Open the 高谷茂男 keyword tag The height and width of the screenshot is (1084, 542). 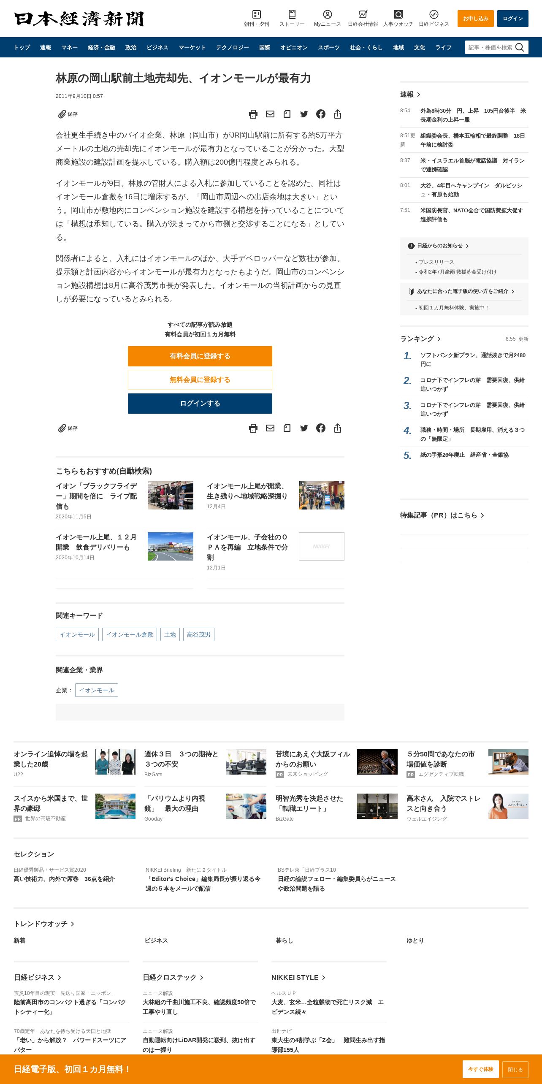point(199,634)
